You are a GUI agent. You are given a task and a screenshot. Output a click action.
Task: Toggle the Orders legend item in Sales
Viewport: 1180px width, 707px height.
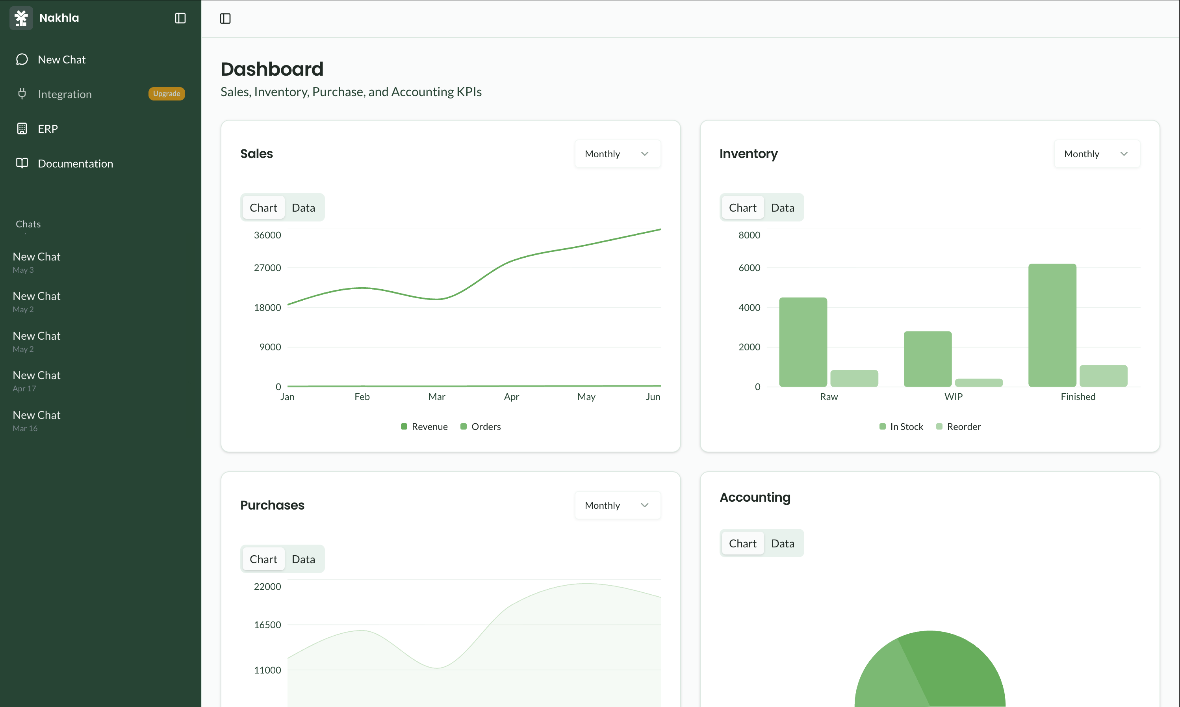click(481, 426)
